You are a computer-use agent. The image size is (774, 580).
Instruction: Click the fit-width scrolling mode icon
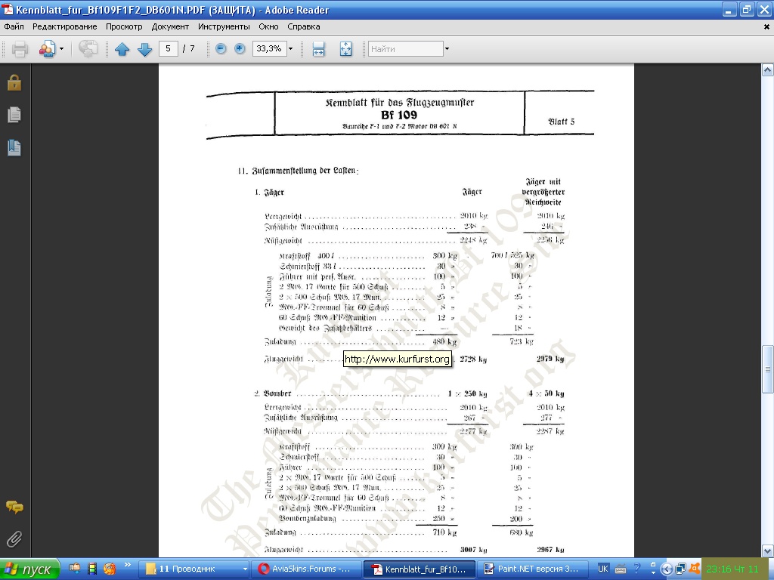[x=319, y=49]
